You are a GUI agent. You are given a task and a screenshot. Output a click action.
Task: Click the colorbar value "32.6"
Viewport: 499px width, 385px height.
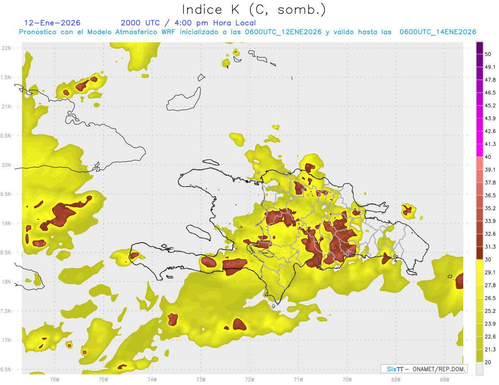click(490, 234)
